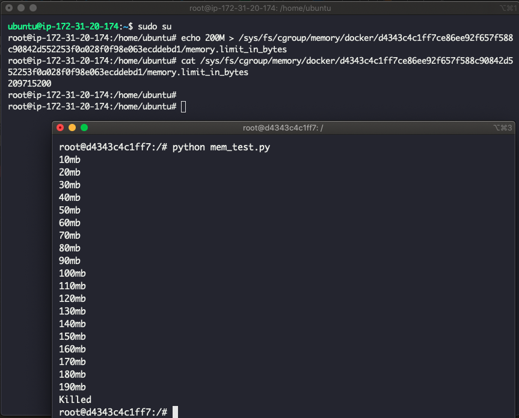Click the inactive close button of background terminal
Image resolution: width=519 pixels, height=418 pixels.
9,8
